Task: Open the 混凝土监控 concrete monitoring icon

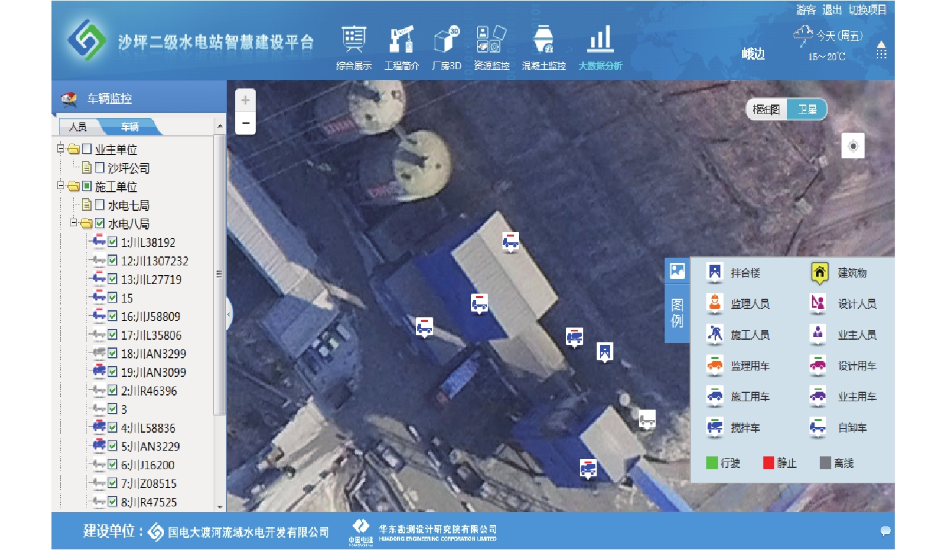Action: (544, 40)
